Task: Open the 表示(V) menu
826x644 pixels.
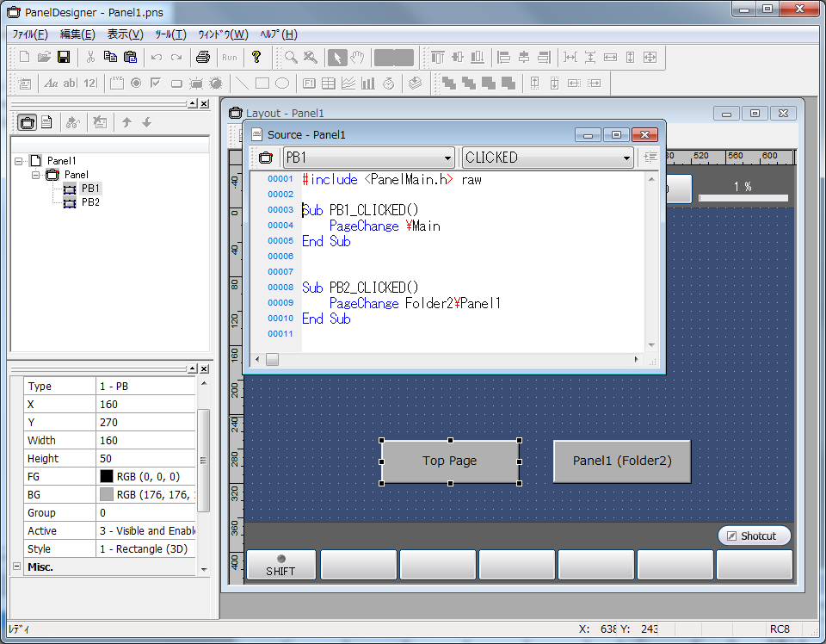Action: 125,34
